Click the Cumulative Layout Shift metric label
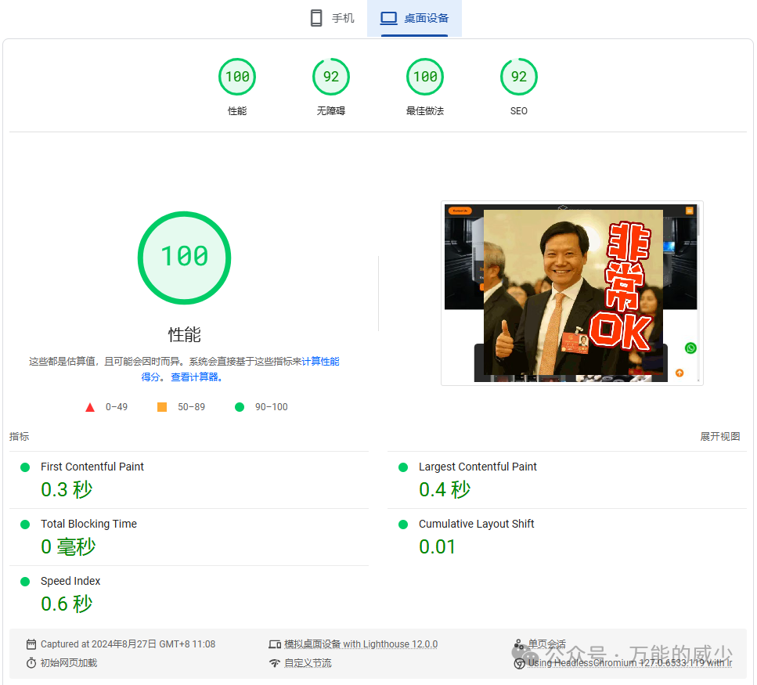The width and height of the screenshot is (757, 685). click(x=477, y=524)
